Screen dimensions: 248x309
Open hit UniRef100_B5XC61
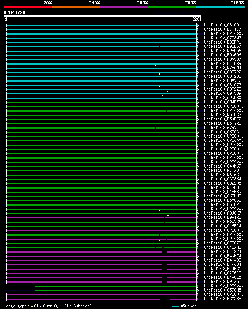222,201
